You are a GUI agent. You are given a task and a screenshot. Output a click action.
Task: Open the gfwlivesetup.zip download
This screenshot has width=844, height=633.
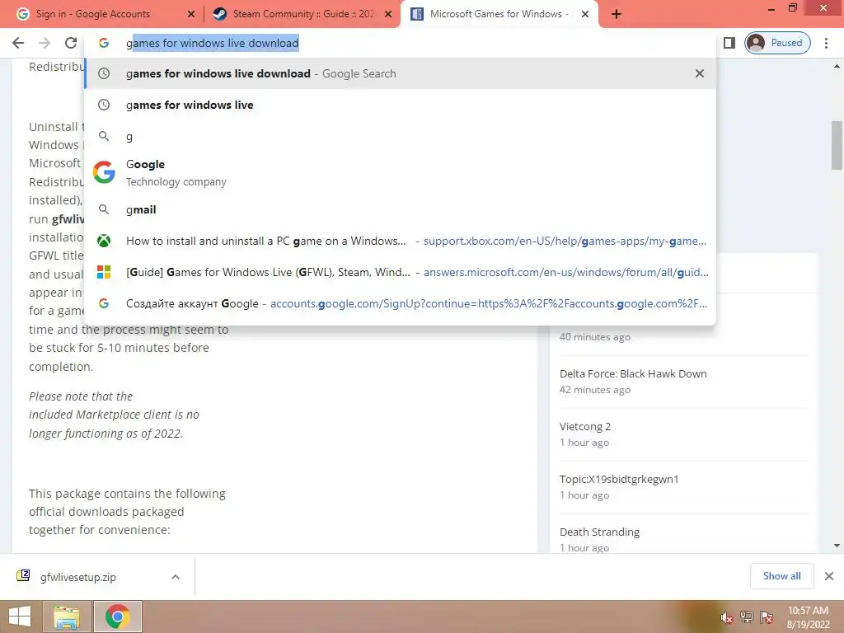[x=78, y=577]
